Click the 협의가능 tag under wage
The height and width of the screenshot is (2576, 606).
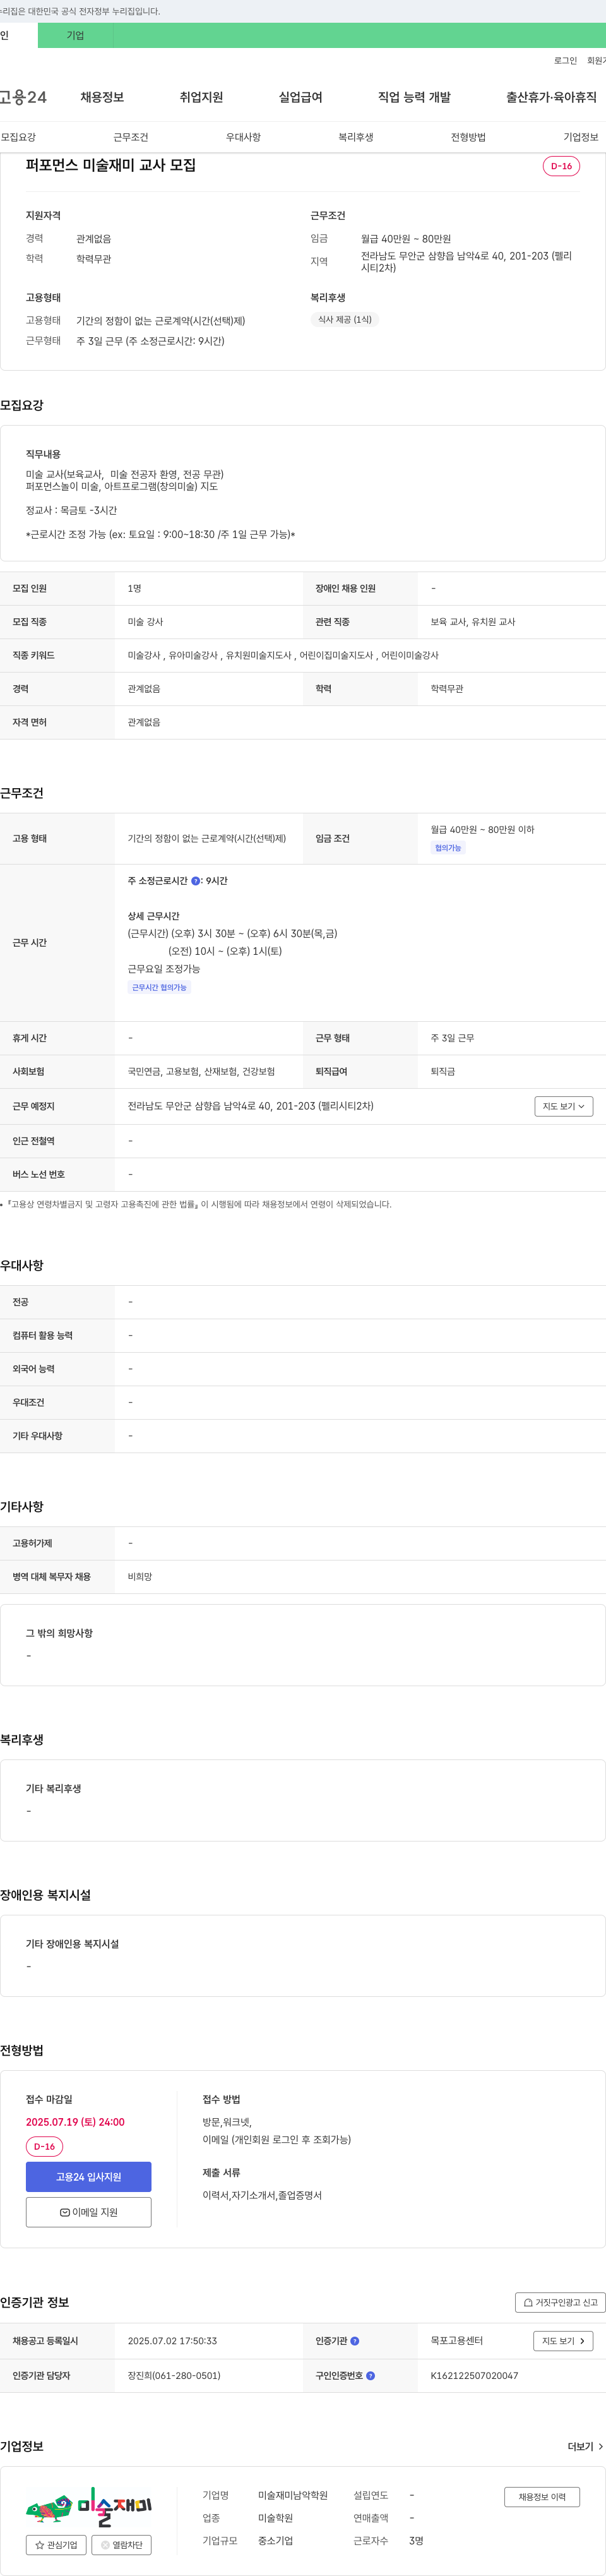point(448,848)
